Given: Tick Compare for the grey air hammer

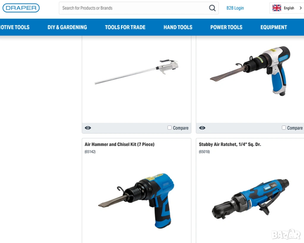Looking at the screenshot, I should (x=284, y=128).
